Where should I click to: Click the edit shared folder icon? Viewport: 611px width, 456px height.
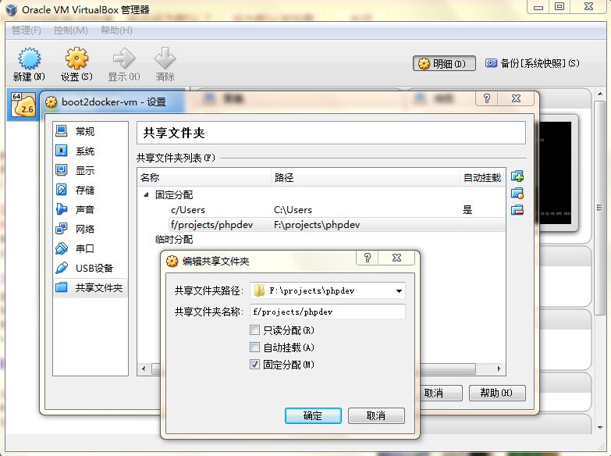[517, 193]
